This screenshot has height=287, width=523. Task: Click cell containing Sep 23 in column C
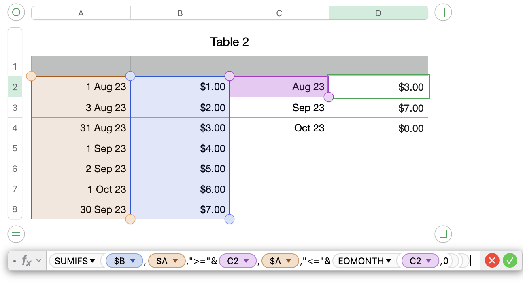(x=279, y=108)
